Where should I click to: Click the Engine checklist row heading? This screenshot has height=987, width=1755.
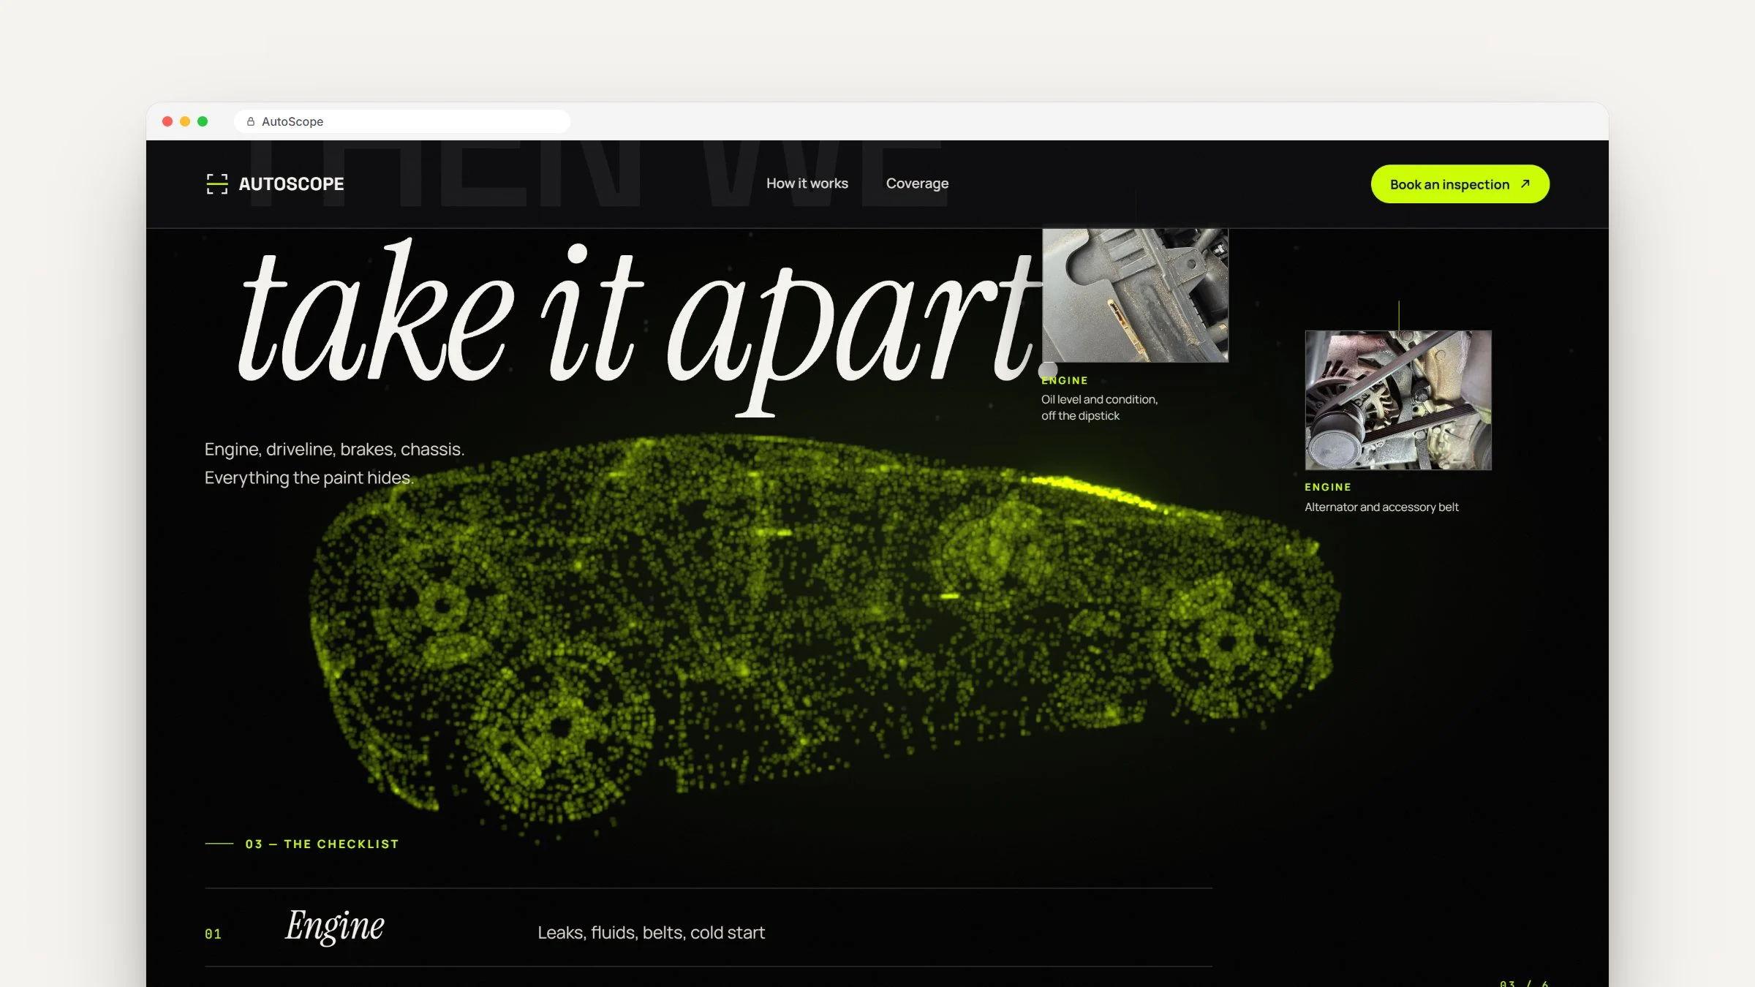click(334, 926)
